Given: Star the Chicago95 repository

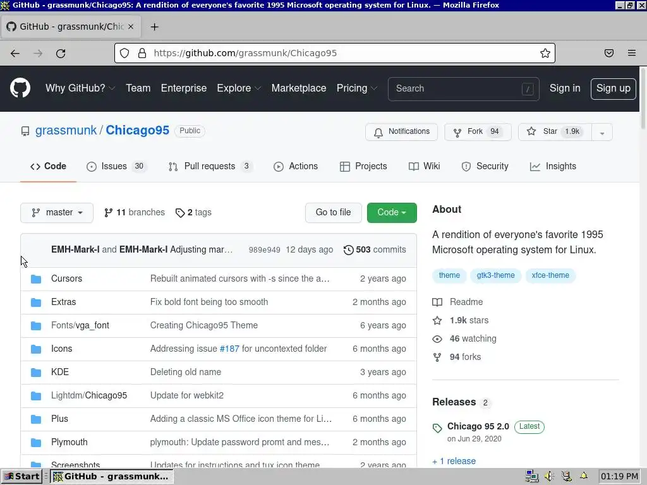Looking at the screenshot, I should (x=554, y=131).
